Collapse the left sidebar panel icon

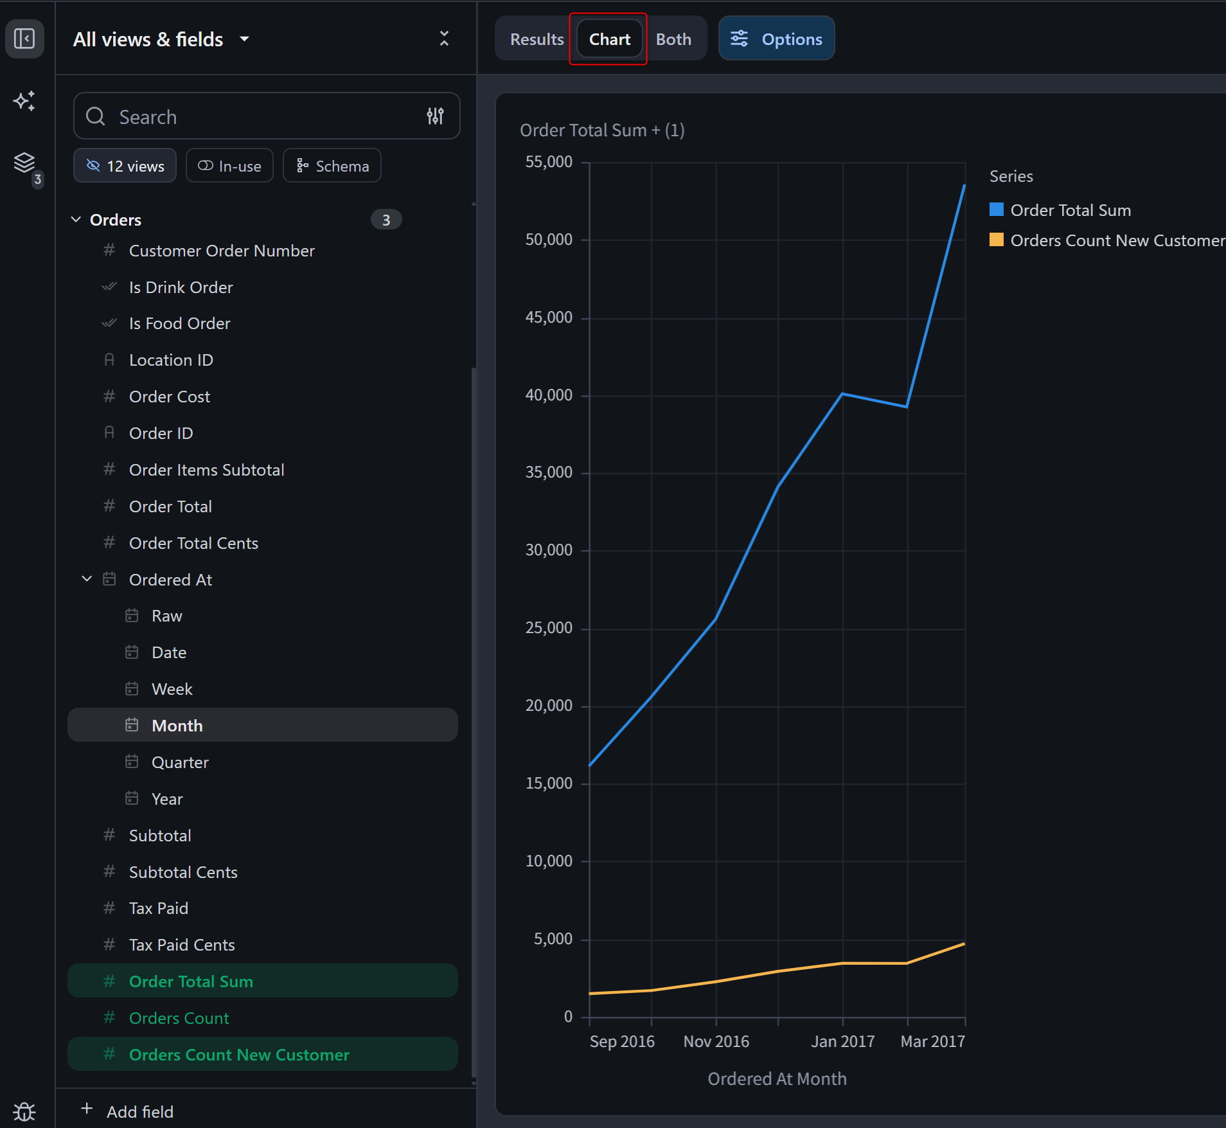[24, 39]
